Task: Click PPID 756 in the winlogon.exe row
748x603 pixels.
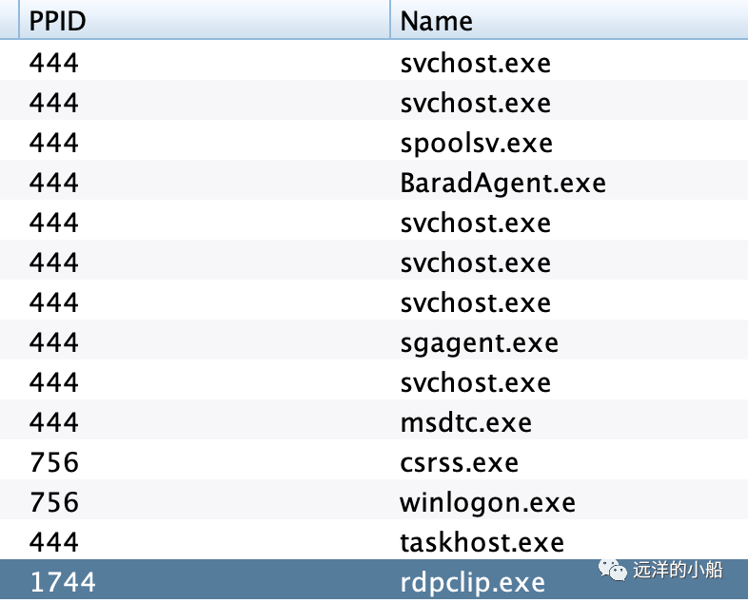Action: [x=54, y=503]
